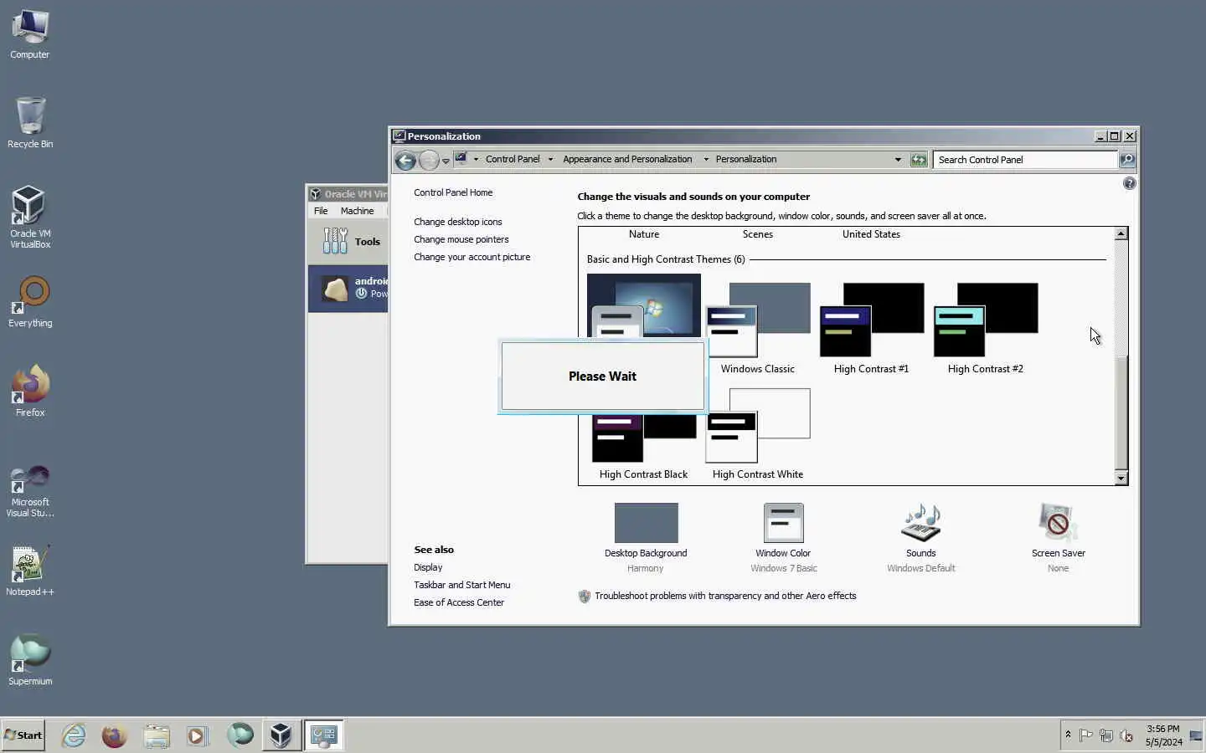
Task: Open the recent pages dropdown arrow
Action: pyautogui.click(x=446, y=161)
